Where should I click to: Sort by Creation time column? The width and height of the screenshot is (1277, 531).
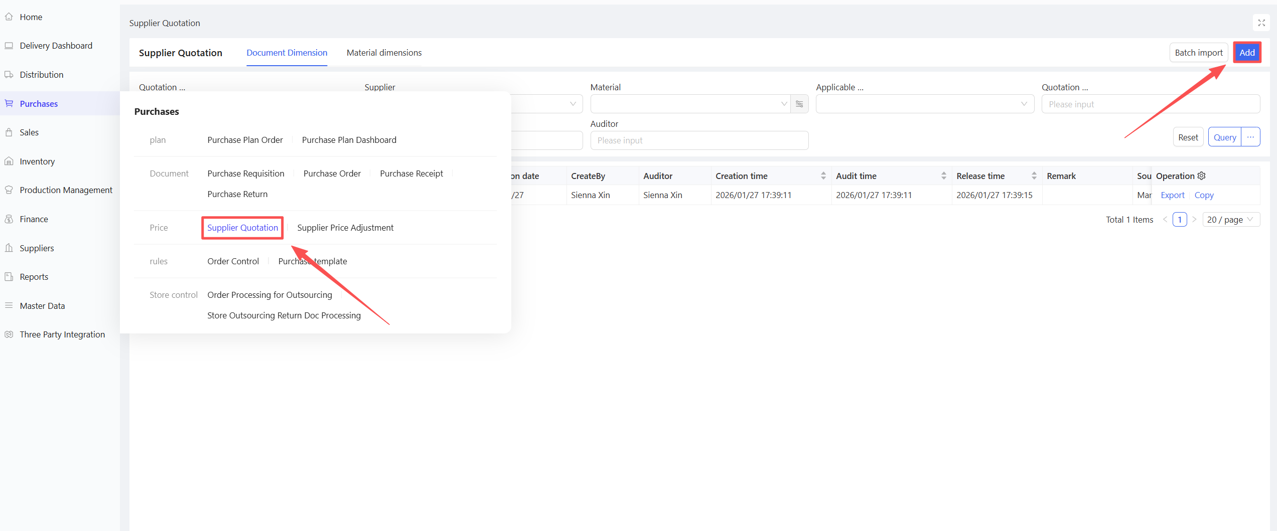pos(823,176)
